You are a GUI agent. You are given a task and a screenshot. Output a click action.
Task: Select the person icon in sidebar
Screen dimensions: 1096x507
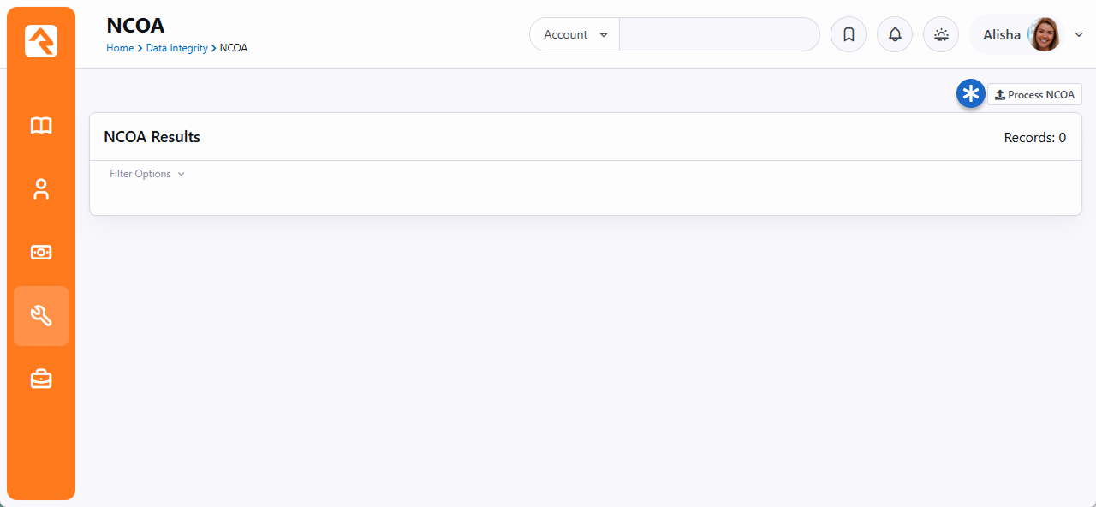[41, 189]
